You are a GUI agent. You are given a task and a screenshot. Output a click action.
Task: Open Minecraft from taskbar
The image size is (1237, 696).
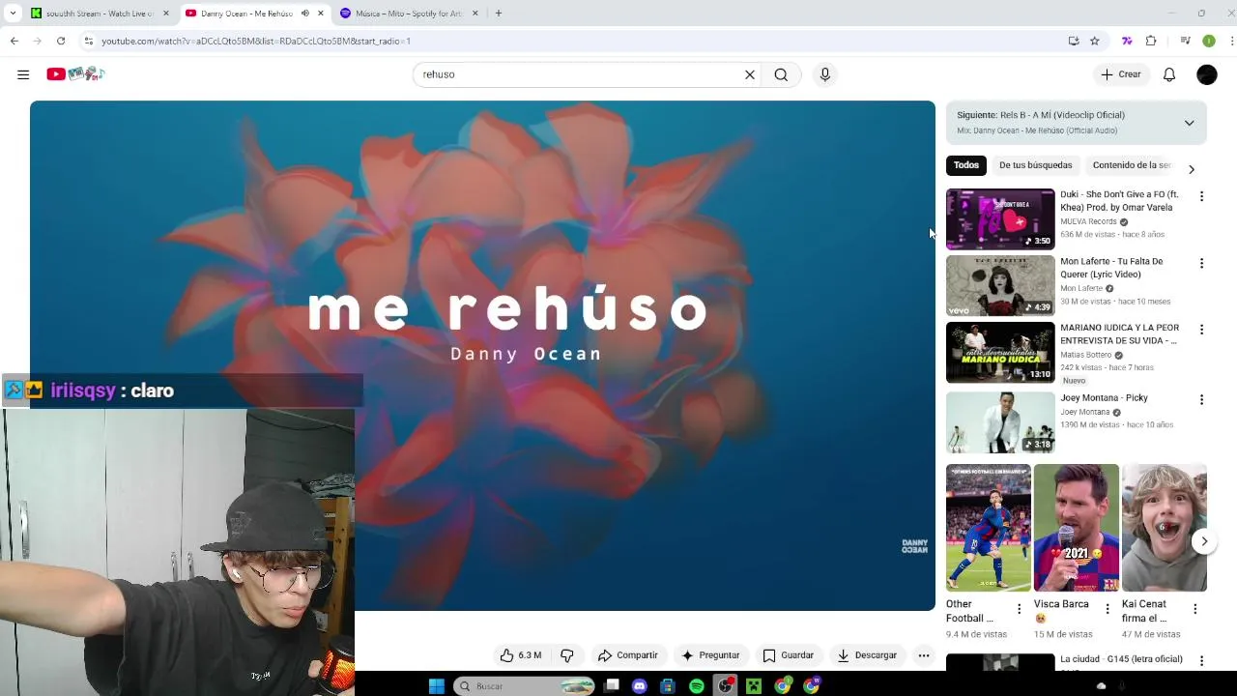pos(754,686)
